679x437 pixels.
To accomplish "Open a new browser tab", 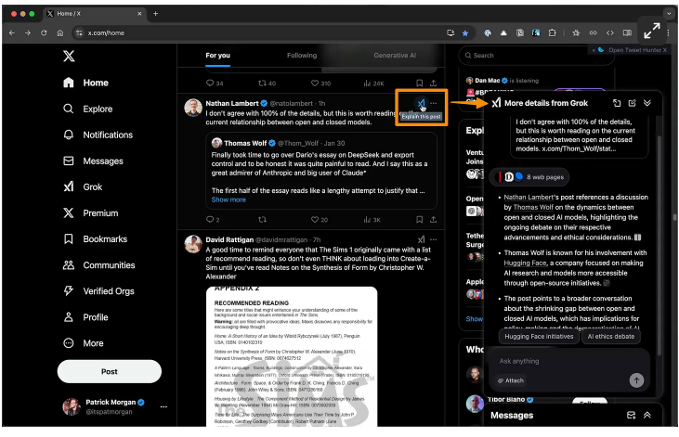I will point(155,13).
